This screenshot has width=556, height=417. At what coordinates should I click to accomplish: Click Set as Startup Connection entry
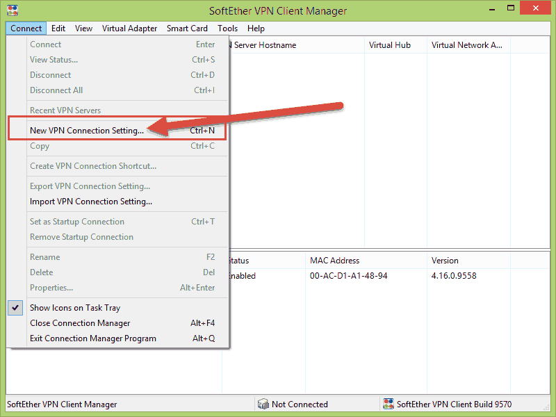(x=117, y=222)
